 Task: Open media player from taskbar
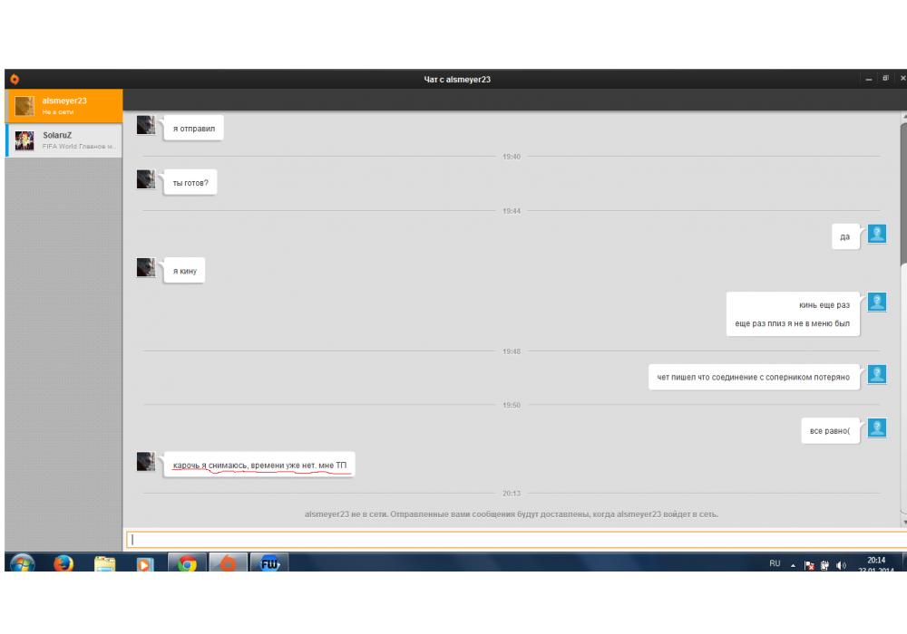[x=144, y=563]
